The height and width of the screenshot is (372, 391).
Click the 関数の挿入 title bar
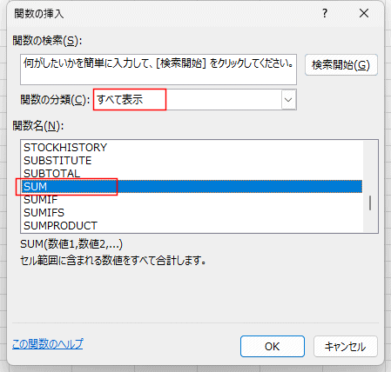pos(163,13)
